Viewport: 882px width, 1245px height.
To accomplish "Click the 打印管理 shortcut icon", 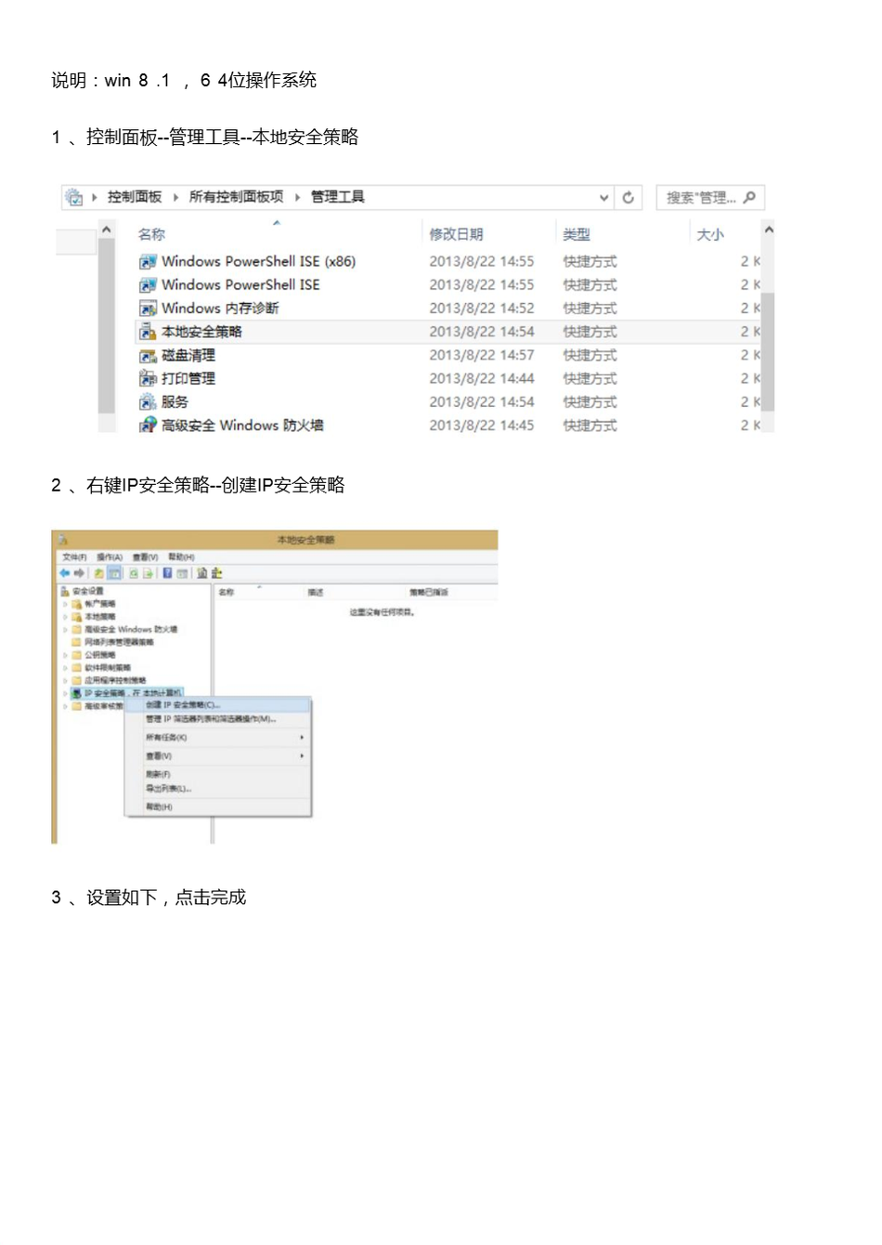I will [147, 379].
